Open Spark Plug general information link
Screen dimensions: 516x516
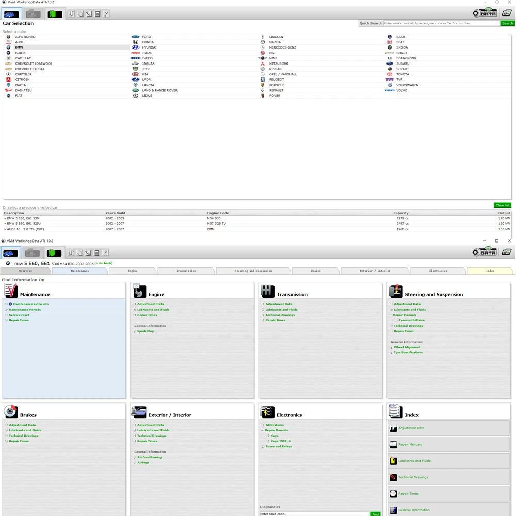(x=146, y=331)
